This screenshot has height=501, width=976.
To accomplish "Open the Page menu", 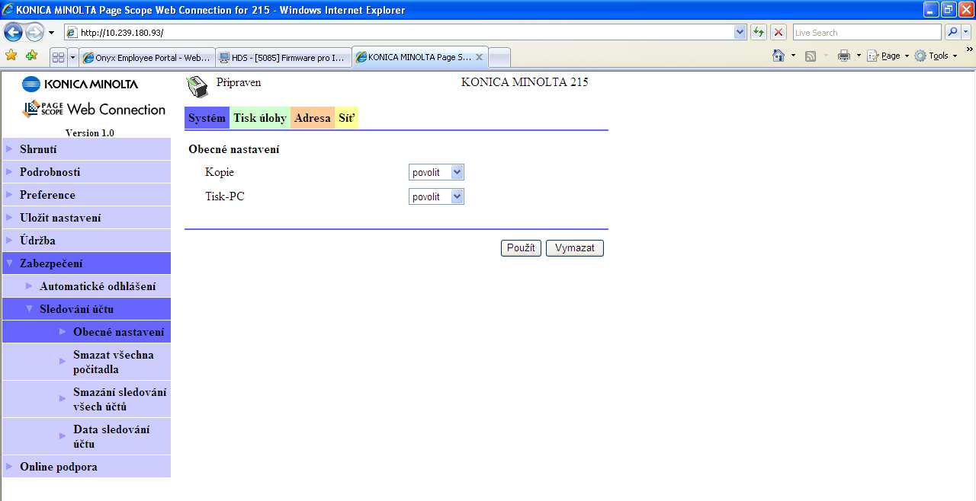I will click(x=888, y=56).
